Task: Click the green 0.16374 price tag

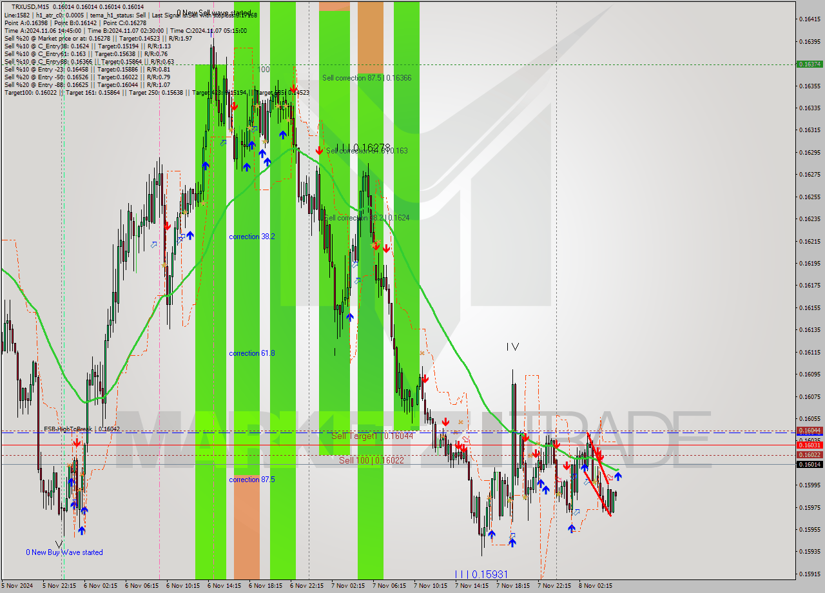Action: (810, 64)
